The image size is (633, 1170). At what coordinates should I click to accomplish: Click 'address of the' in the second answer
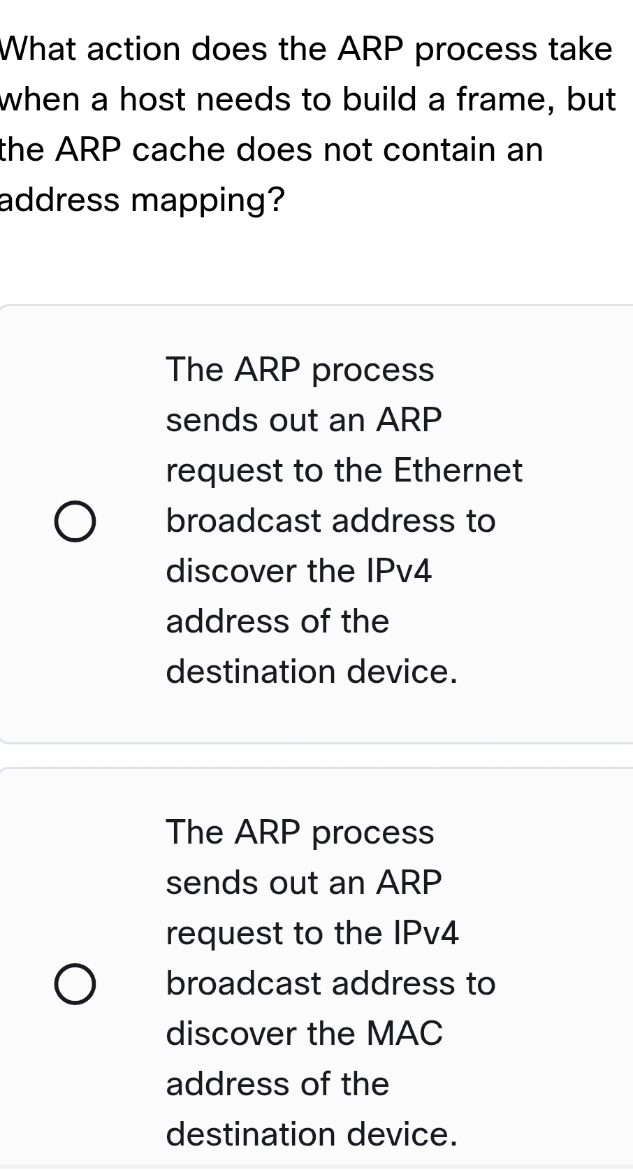click(277, 1084)
